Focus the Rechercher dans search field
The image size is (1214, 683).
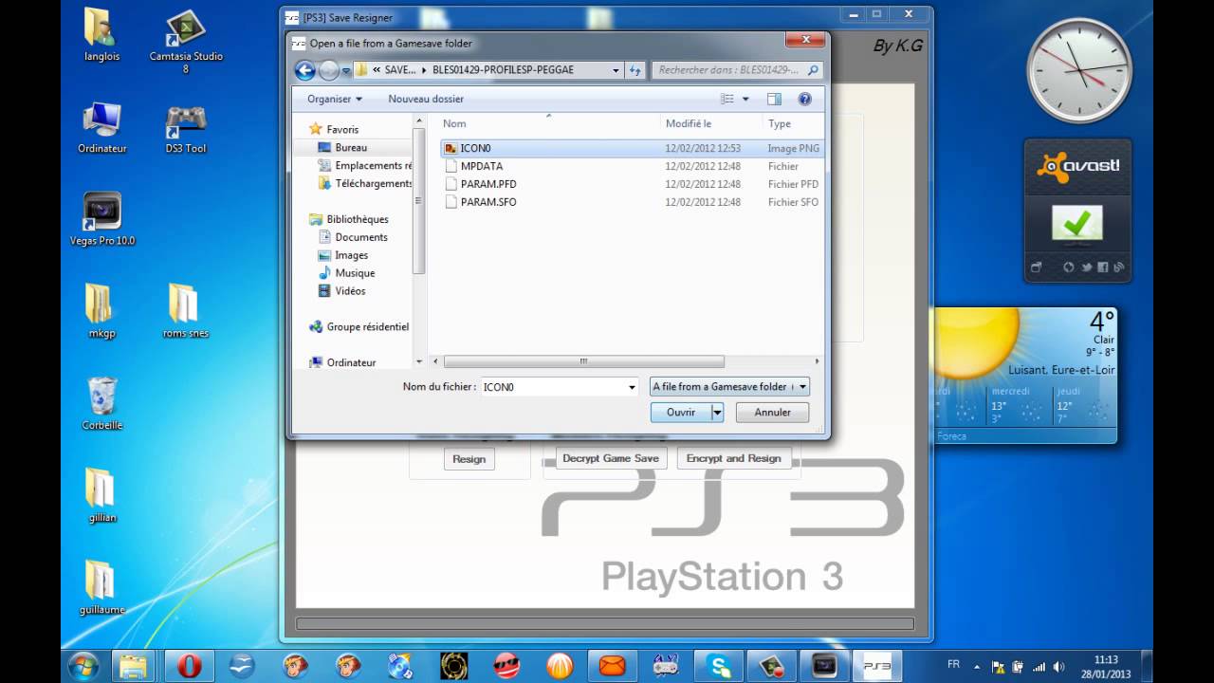[729, 70]
